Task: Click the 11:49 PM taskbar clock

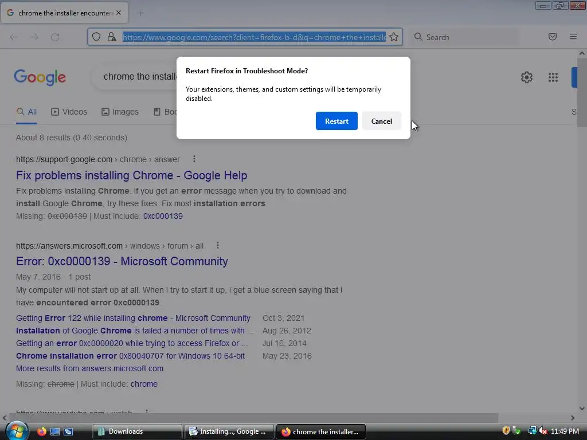Action: click(x=565, y=431)
